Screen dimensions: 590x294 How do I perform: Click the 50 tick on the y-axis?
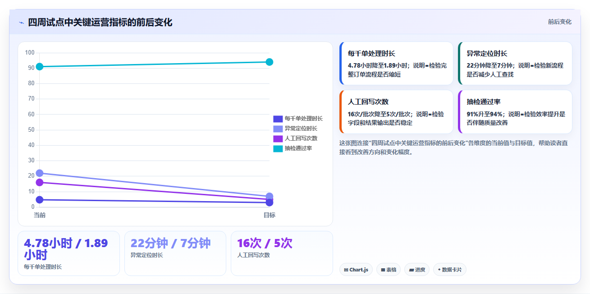click(x=31, y=130)
